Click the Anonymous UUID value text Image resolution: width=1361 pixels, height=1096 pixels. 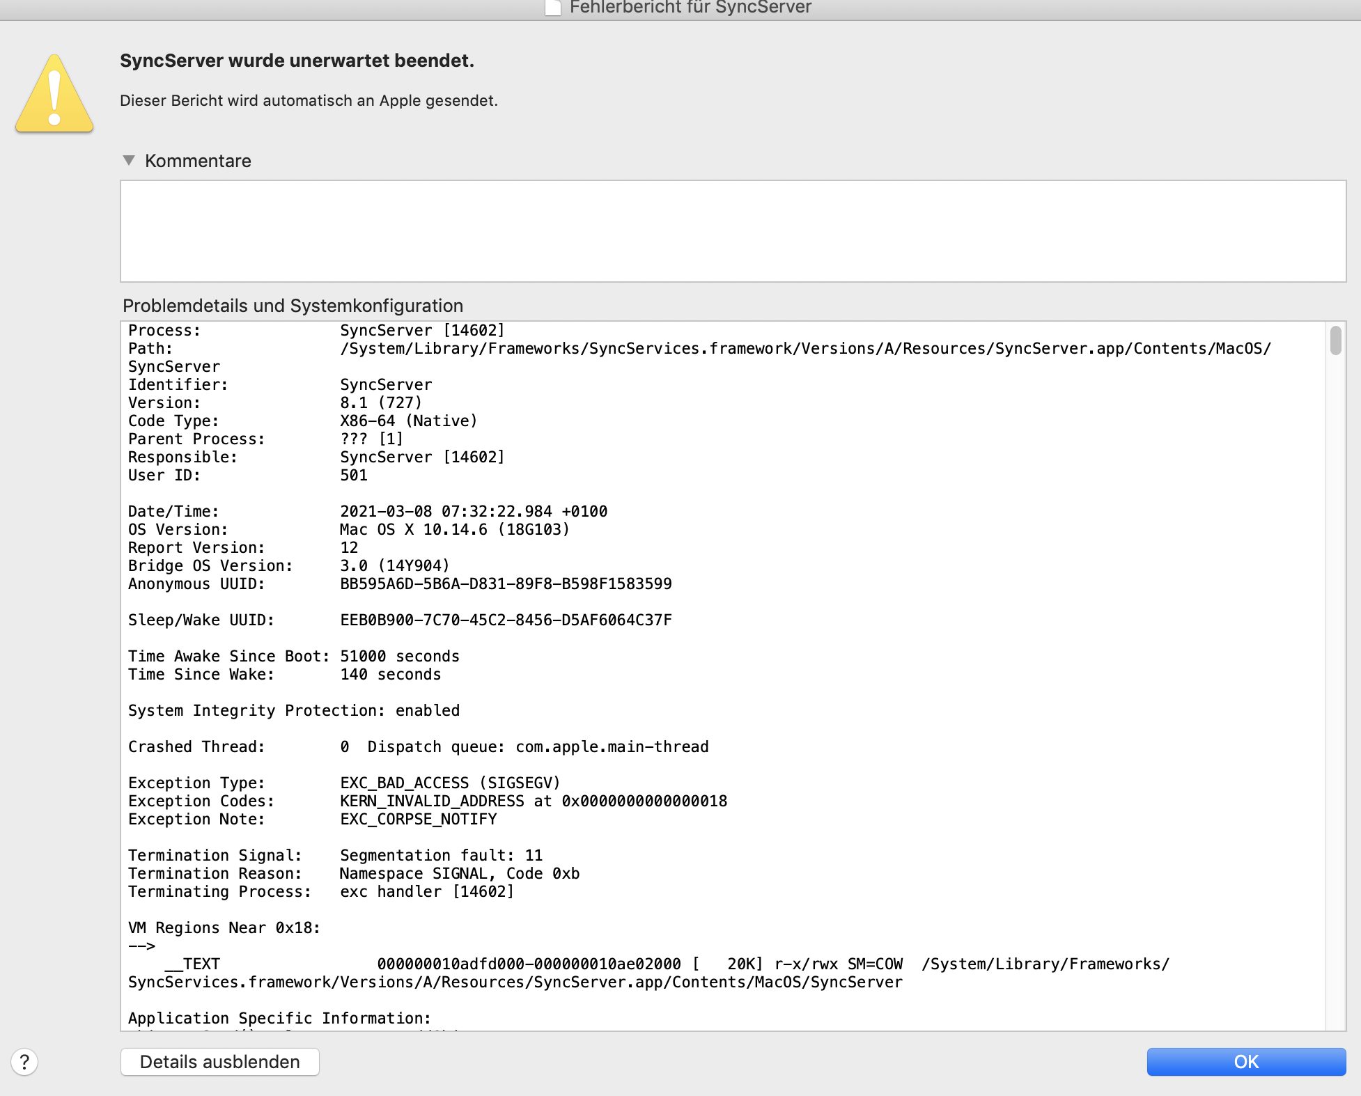coord(505,584)
